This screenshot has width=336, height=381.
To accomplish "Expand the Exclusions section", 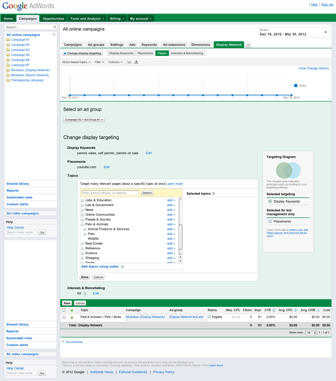I will (63, 341).
